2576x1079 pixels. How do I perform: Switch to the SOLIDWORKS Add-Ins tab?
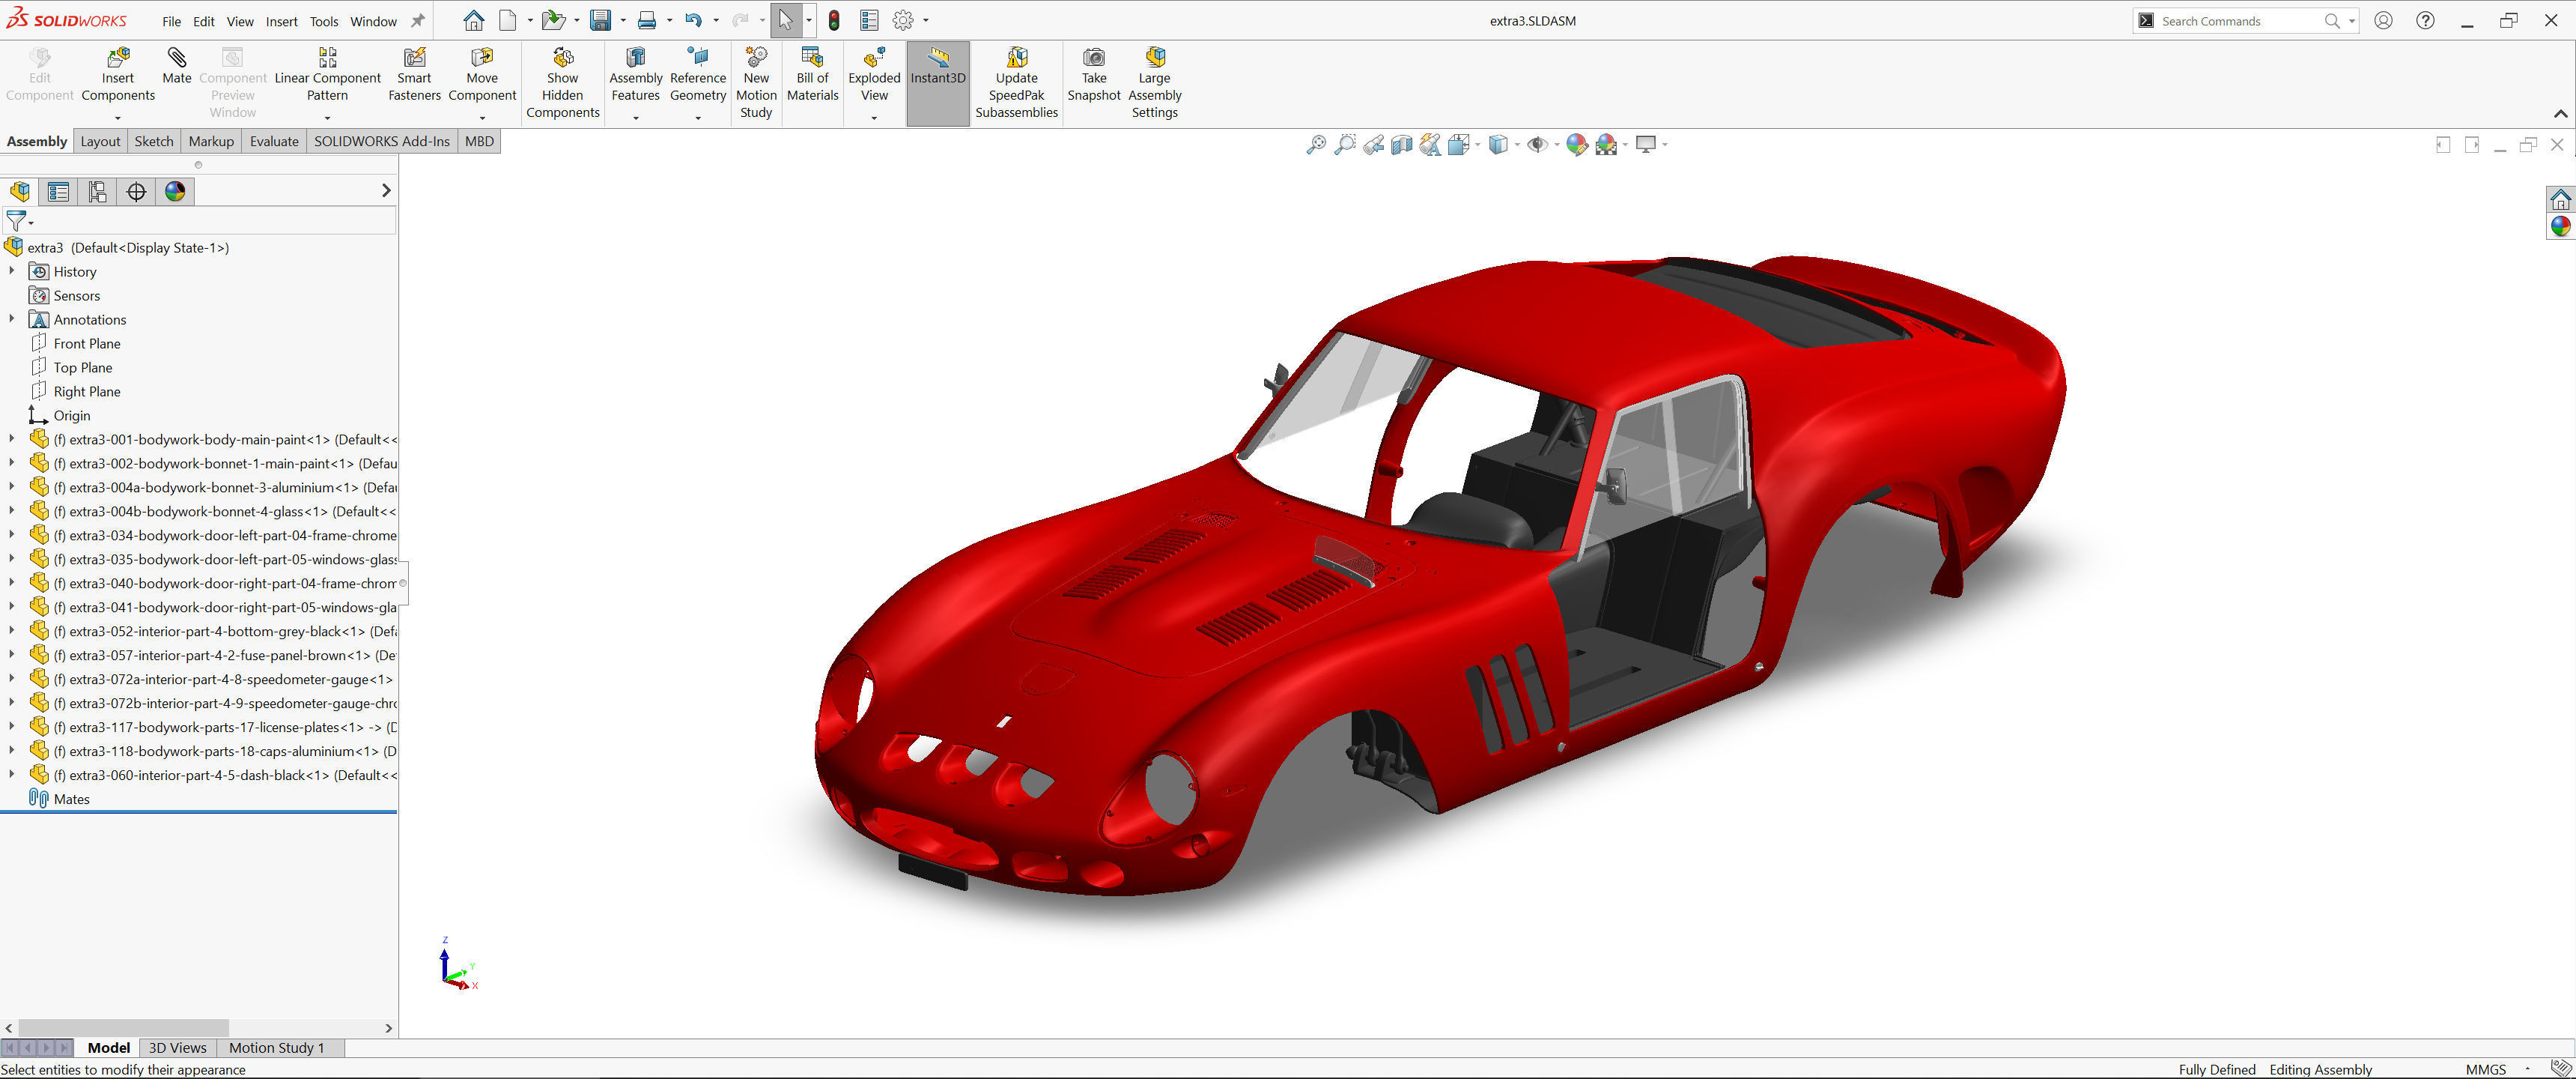point(382,141)
